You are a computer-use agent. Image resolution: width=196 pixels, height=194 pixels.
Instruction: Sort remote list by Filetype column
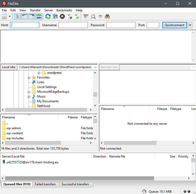click(179, 109)
